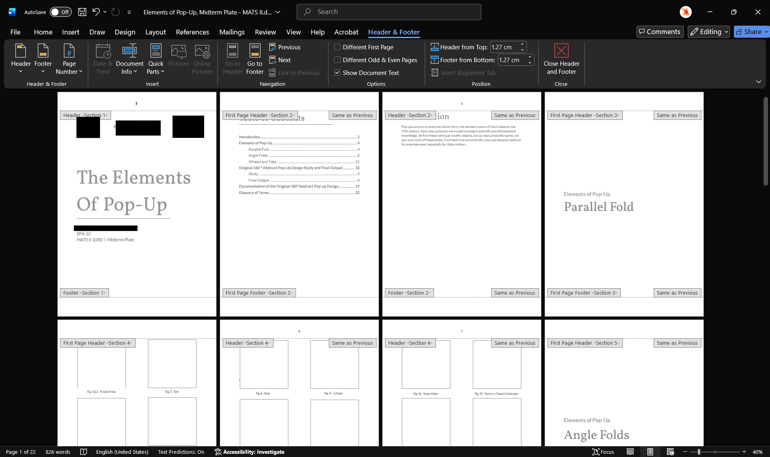Click English (United States) language
Screen dimensions: 770x457
[122, 452]
